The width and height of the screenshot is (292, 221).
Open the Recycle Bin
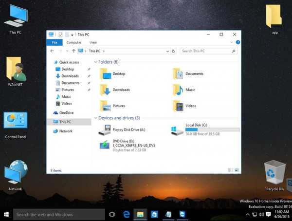click(x=274, y=176)
